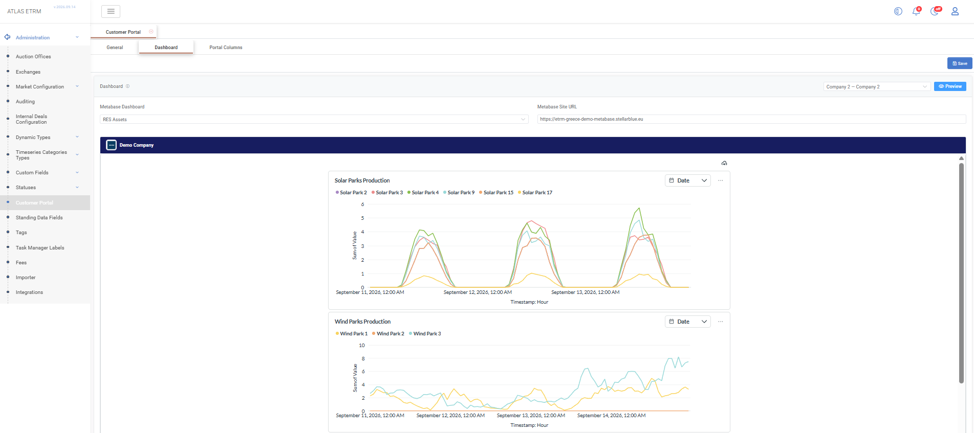Open Wind Parks Production more options menu

[x=721, y=322]
